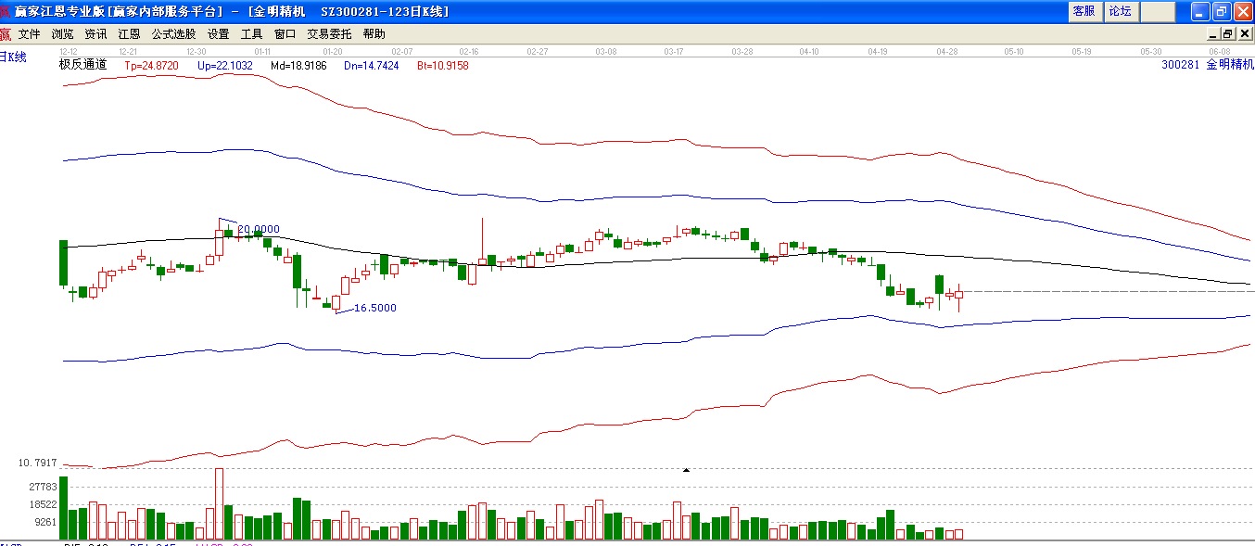This screenshot has height=546, width=1255.
Task: Click the last red candlestick on the chart
Action: 959,295
